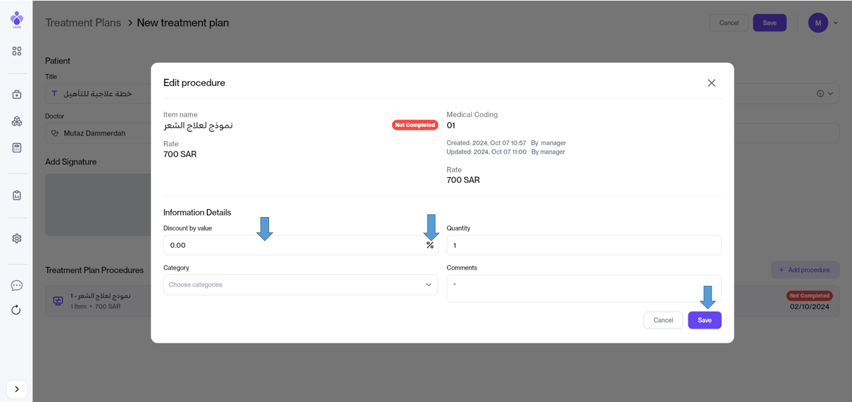Close the Edit procedure dialog
The width and height of the screenshot is (852, 402).
(x=712, y=83)
